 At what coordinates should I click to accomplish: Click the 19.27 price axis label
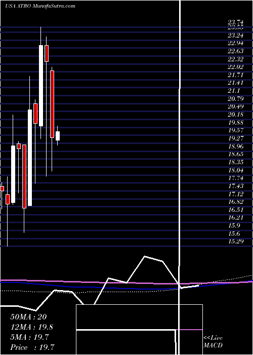click(x=236, y=138)
